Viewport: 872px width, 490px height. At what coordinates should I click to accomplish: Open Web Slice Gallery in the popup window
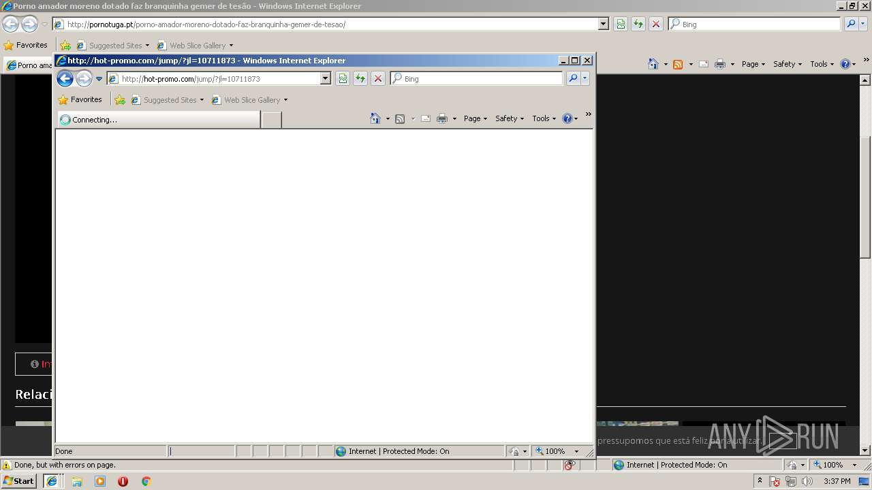(x=249, y=100)
